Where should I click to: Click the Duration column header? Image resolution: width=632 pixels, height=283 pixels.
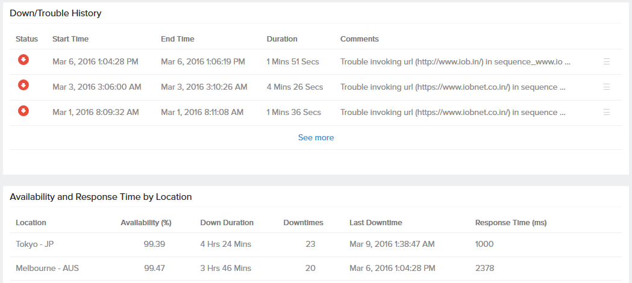[282, 39]
